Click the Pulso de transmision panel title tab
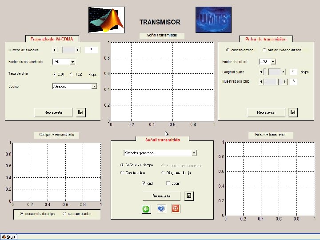The image size is (320, 240). (266, 39)
